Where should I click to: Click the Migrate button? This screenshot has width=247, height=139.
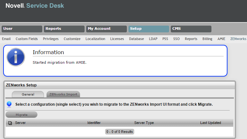tap(21, 115)
